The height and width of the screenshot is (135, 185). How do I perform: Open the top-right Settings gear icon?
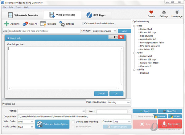point(164,12)
